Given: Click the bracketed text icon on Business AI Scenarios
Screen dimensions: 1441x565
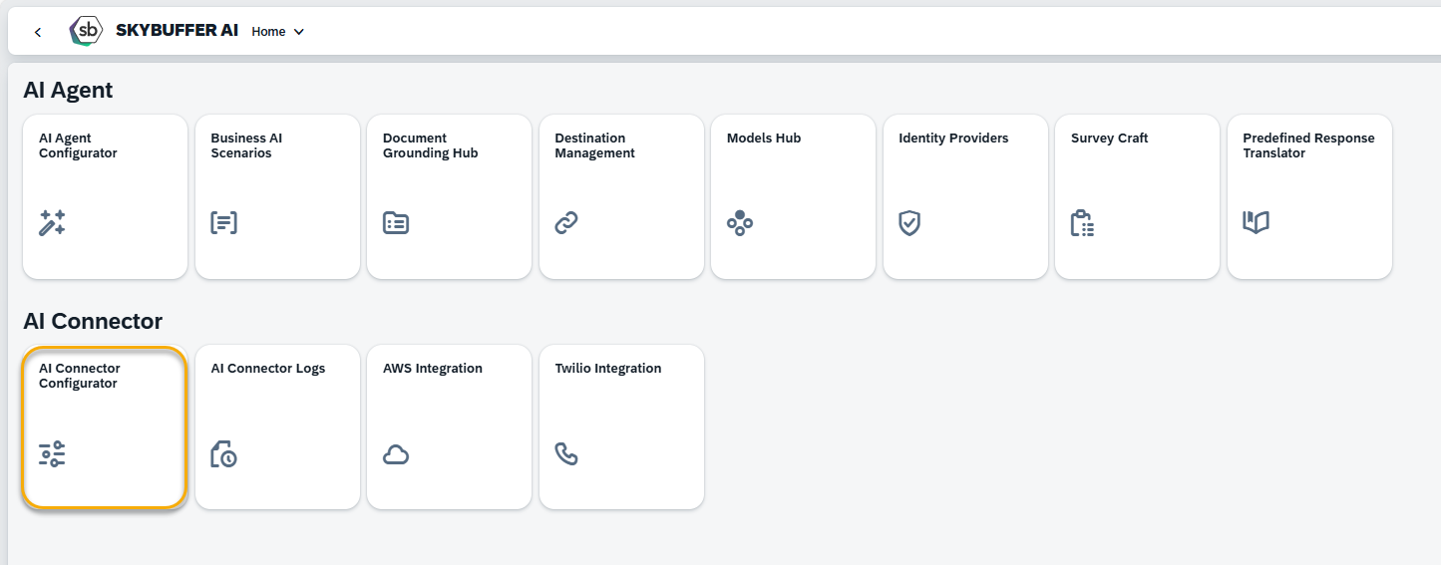Looking at the screenshot, I should click(224, 223).
